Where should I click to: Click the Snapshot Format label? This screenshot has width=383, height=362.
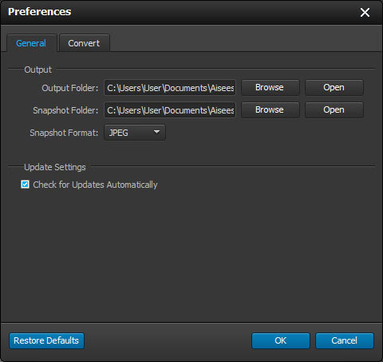tap(64, 133)
